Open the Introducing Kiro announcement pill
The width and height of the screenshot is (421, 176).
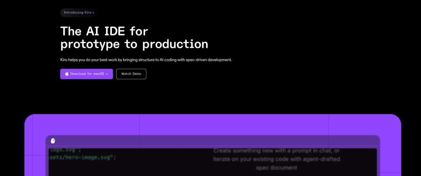coord(79,12)
